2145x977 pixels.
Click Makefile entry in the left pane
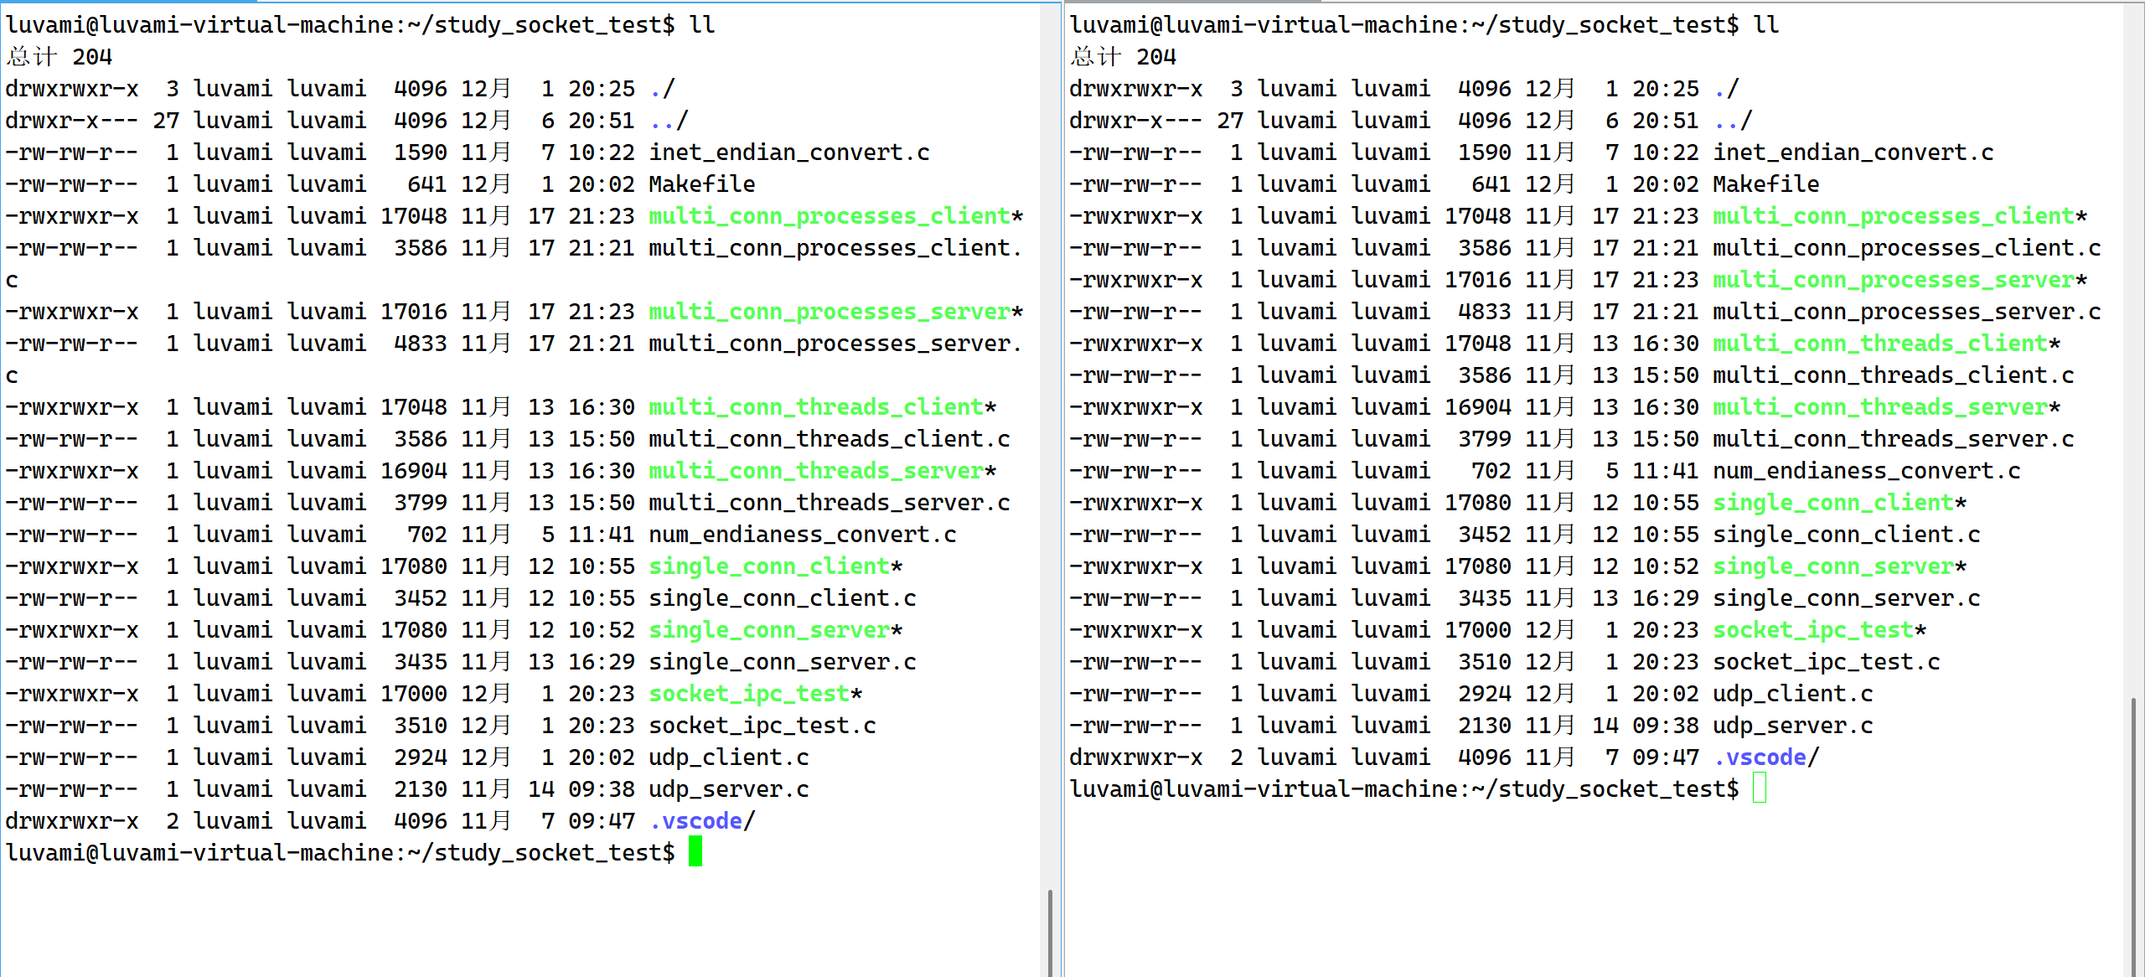point(701,184)
